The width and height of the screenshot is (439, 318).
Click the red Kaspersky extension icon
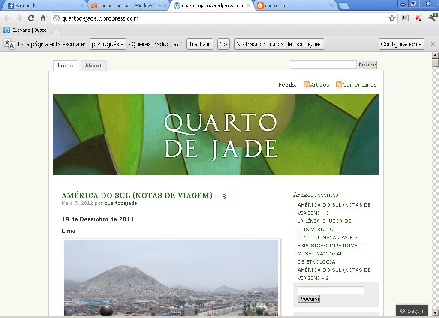(418, 18)
